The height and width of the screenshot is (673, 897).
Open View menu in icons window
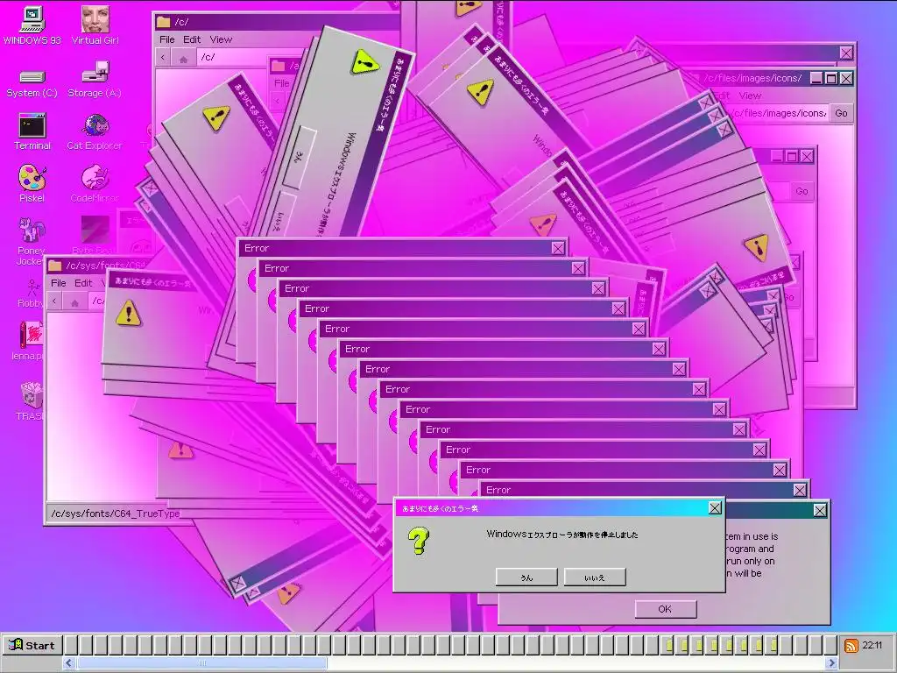[750, 96]
